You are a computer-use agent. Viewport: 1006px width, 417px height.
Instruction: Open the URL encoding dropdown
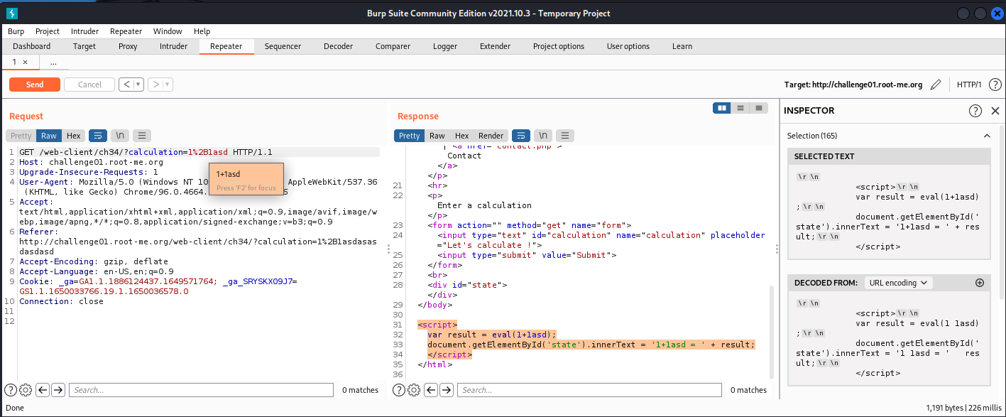(897, 283)
